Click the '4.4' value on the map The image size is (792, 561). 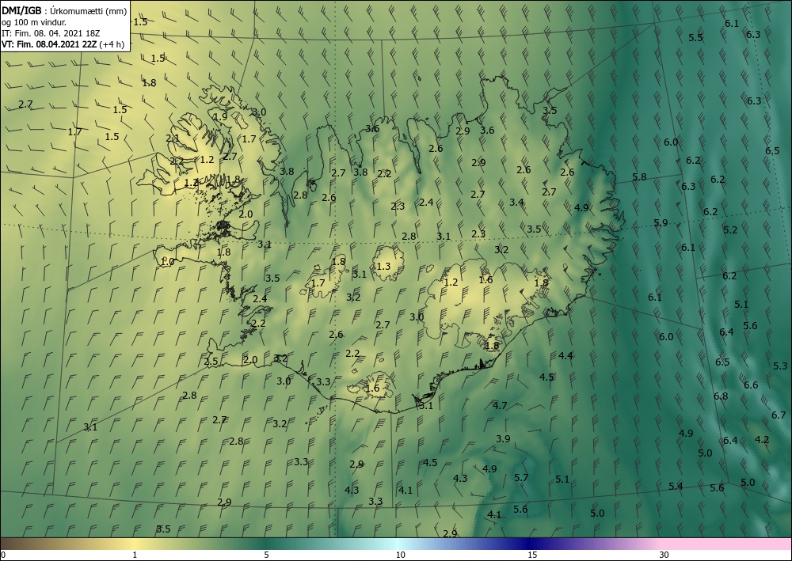pyautogui.click(x=565, y=356)
